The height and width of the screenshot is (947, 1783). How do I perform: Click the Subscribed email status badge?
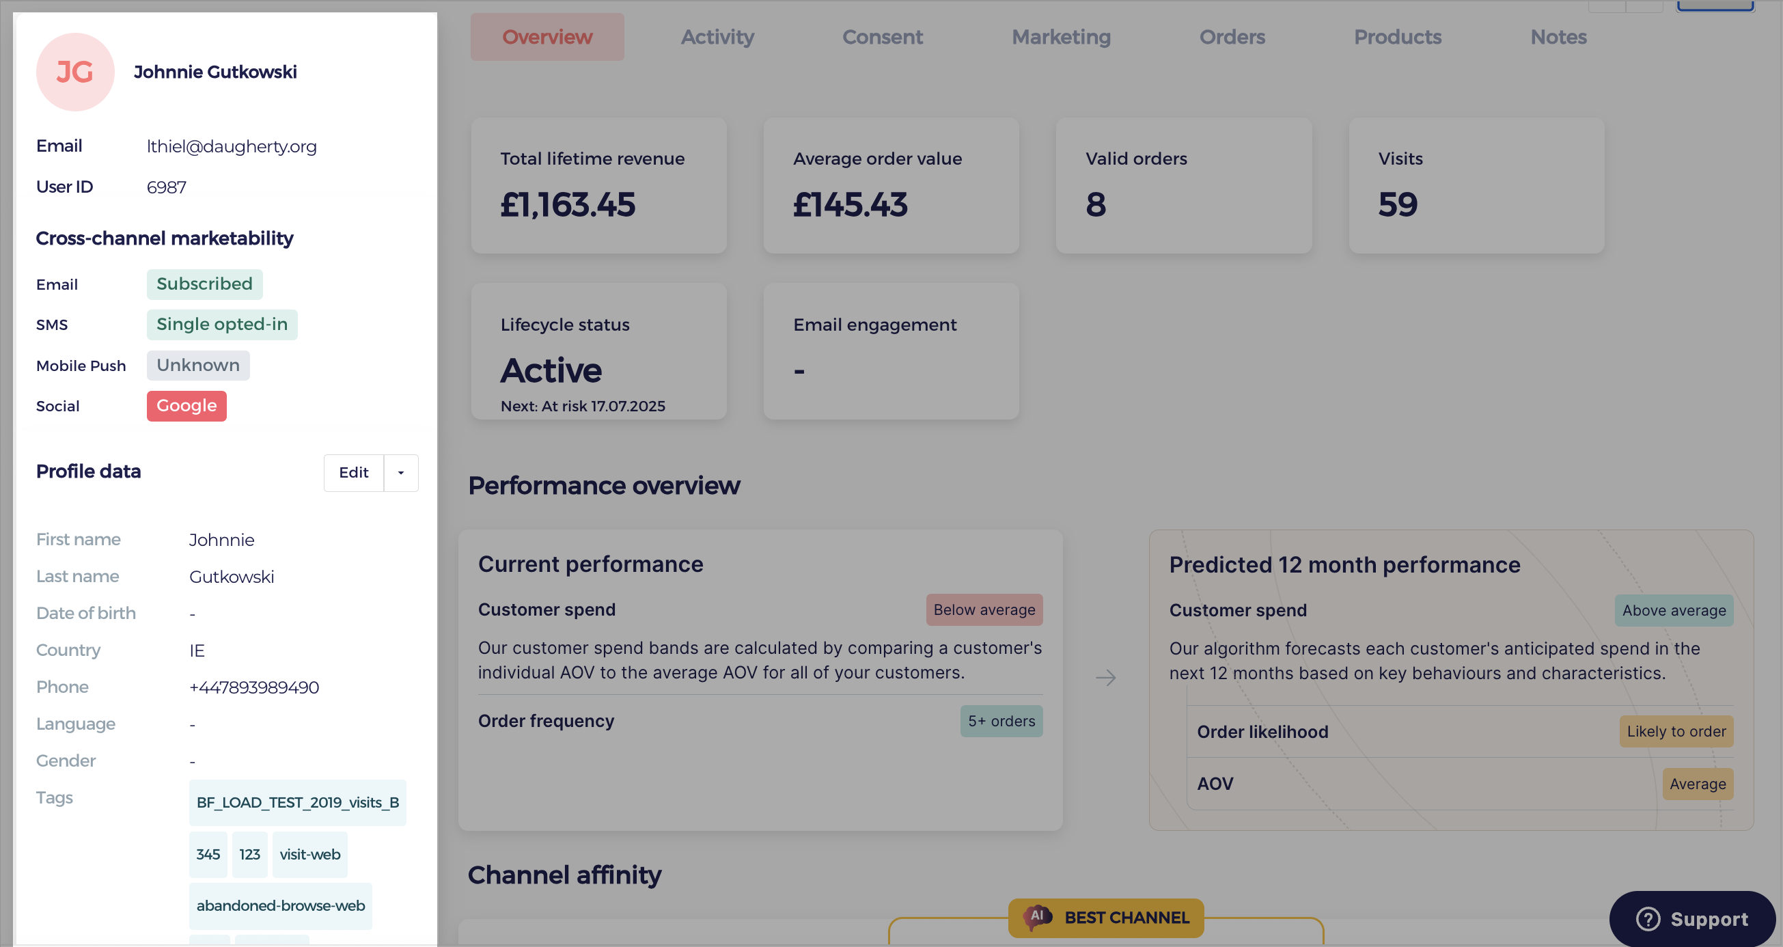(204, 284)
